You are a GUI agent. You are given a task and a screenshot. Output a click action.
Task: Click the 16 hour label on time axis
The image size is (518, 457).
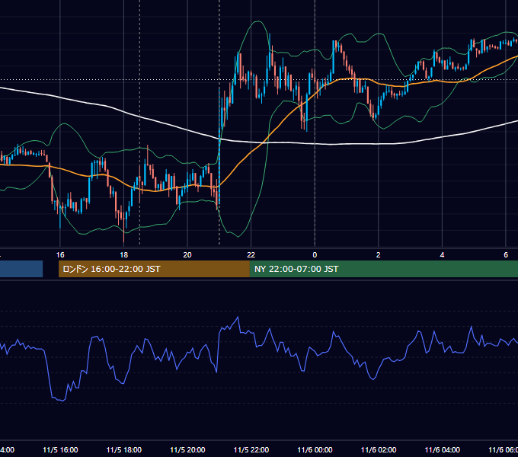(x=60, y=255)
